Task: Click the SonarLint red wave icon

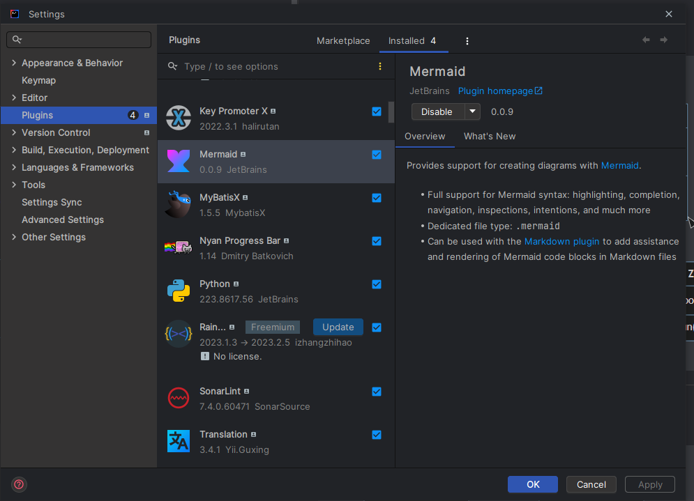Action: [179, 398]
